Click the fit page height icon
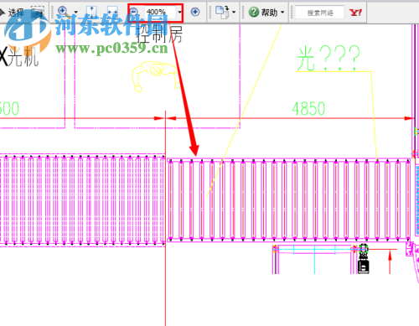This screenshot has height=326, width=419. [x=91, y=12]
